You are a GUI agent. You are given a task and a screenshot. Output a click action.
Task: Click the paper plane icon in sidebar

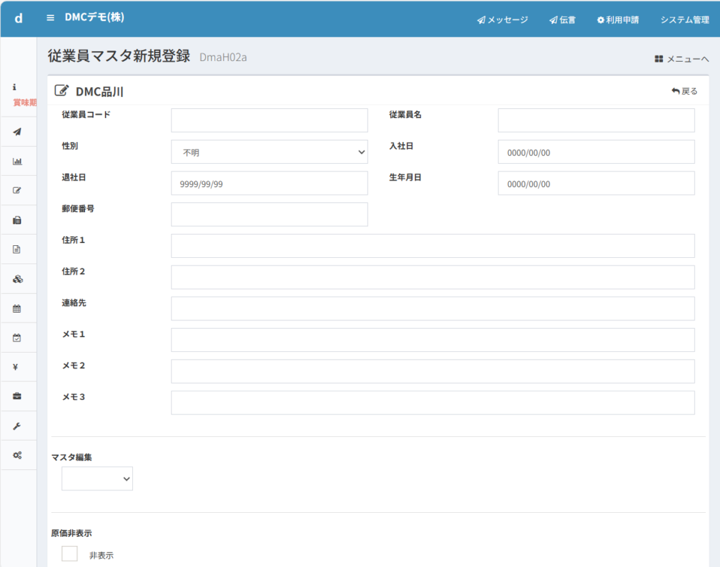pyautogui.click(x=18, y=131)
